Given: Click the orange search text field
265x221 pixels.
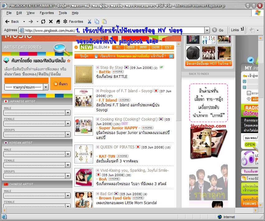Looking at the screenshot, I should coord(26,80).
